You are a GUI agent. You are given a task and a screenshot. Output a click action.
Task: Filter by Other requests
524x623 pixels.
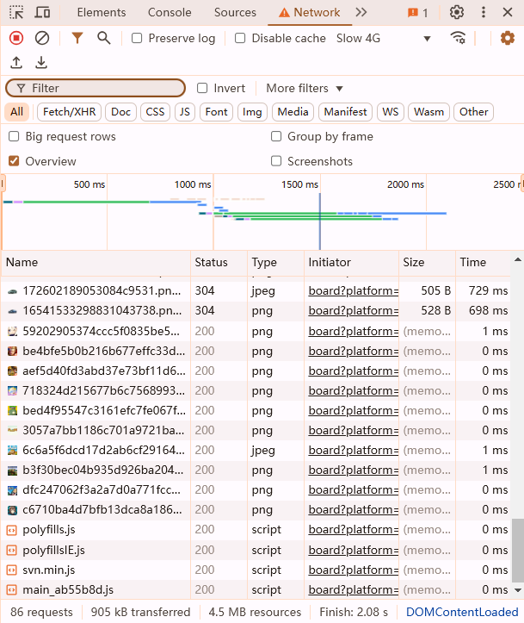(473, 112)
